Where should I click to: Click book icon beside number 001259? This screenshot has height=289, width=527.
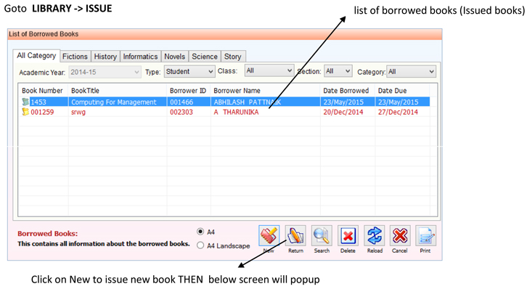pyautogui.click(x=25, y=112)
